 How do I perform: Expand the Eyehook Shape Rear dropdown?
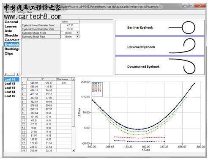pos(77,37)
